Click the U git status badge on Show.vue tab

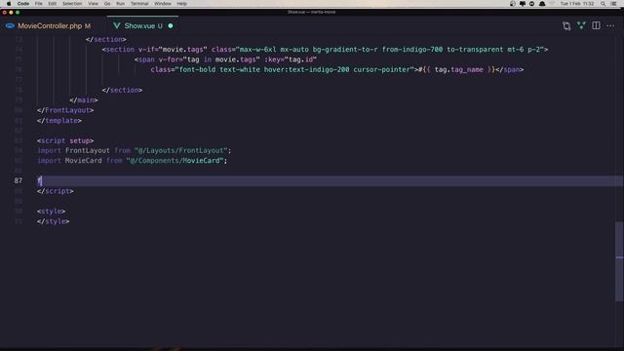[x=160, y=26]
